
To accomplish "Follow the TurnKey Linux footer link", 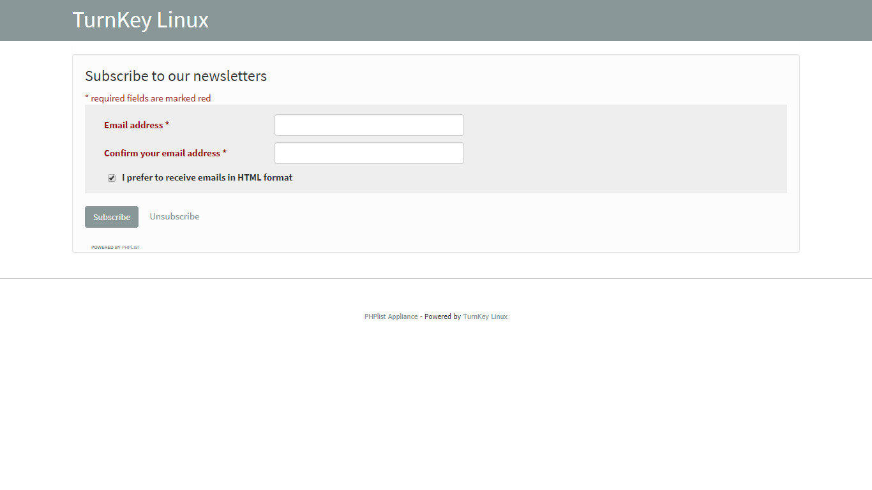I will tap(485, 316).
